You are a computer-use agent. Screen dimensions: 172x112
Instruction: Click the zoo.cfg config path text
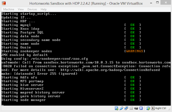tap(59, 59)
